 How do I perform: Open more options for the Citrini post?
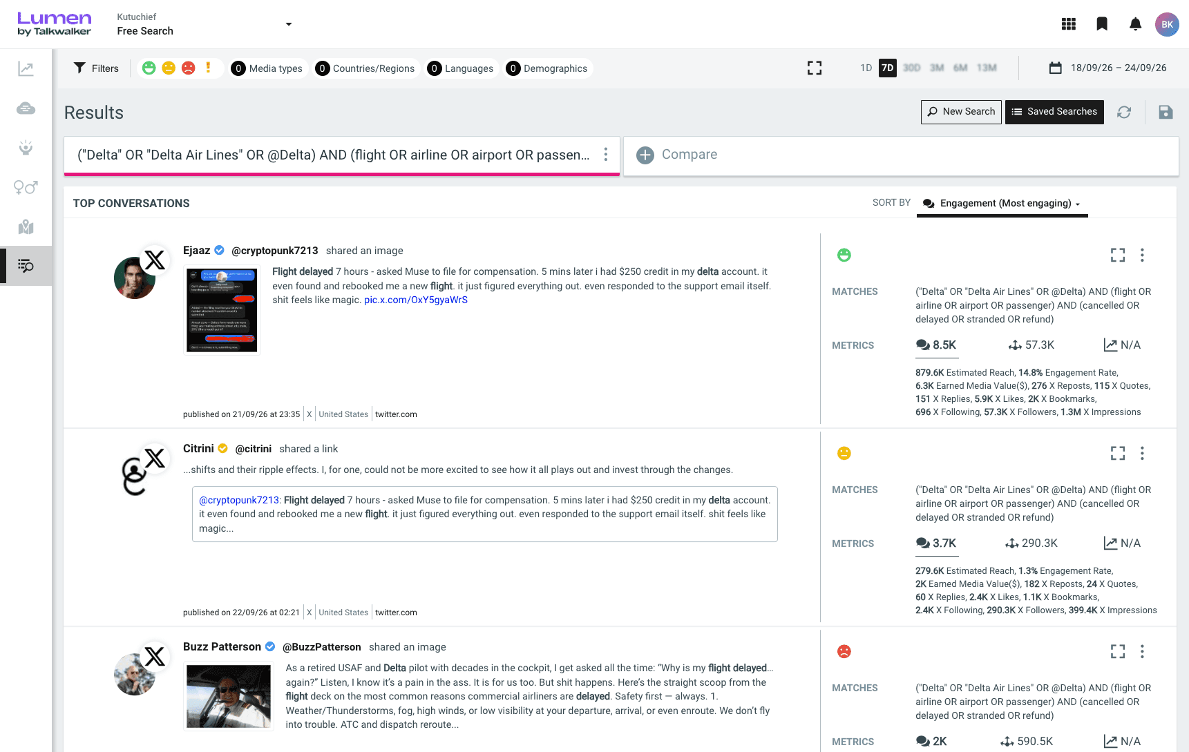point(1142,453)
